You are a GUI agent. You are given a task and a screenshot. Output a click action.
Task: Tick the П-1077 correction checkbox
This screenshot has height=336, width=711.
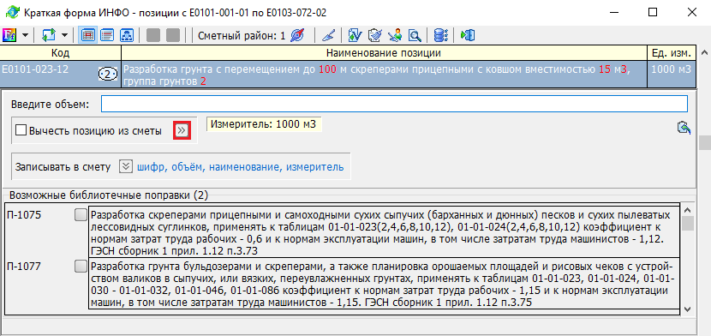tap(81, 267)
